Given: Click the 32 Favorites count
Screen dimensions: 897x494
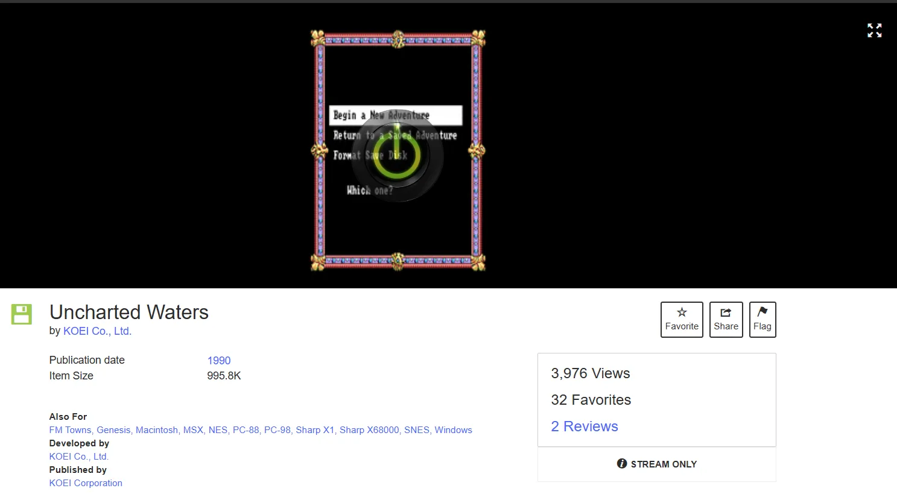Looking at the screenshot, I should point(591,400).
